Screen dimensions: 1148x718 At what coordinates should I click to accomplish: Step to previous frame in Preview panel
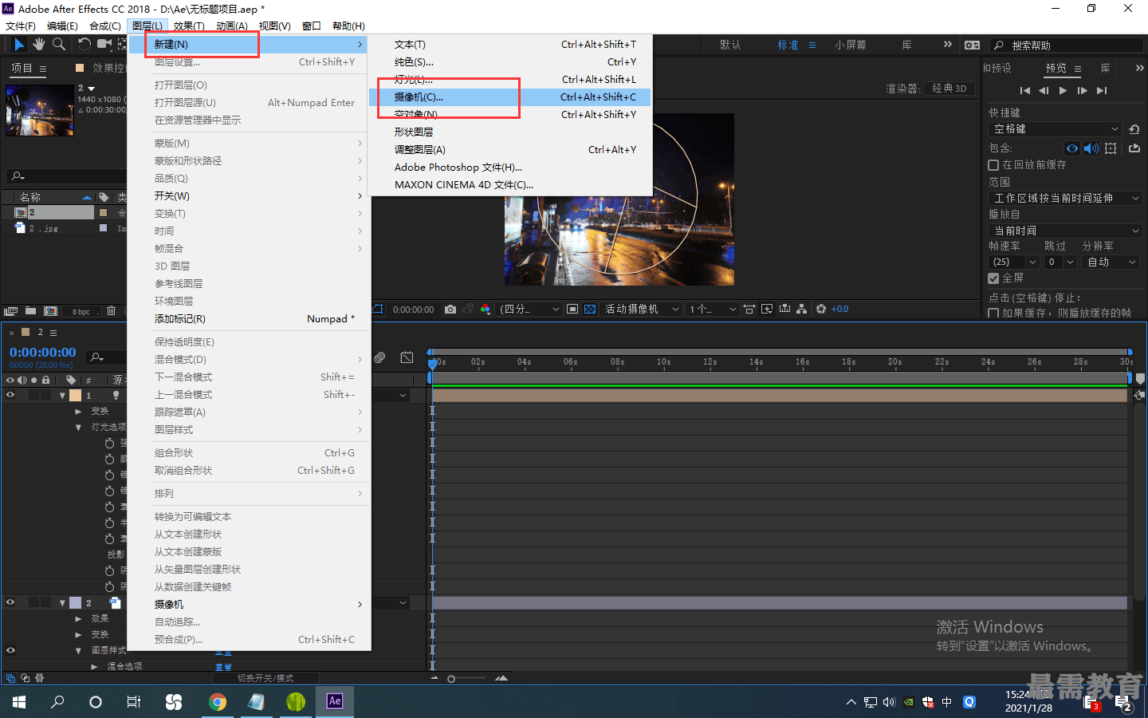(1044, 91)
